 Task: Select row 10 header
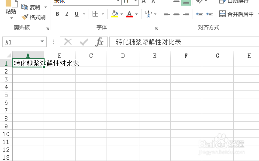point(6,134)
